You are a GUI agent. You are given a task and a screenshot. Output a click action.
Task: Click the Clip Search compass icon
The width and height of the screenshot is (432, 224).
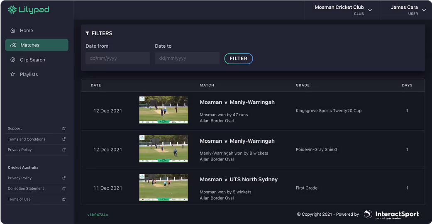click(13, 60)
